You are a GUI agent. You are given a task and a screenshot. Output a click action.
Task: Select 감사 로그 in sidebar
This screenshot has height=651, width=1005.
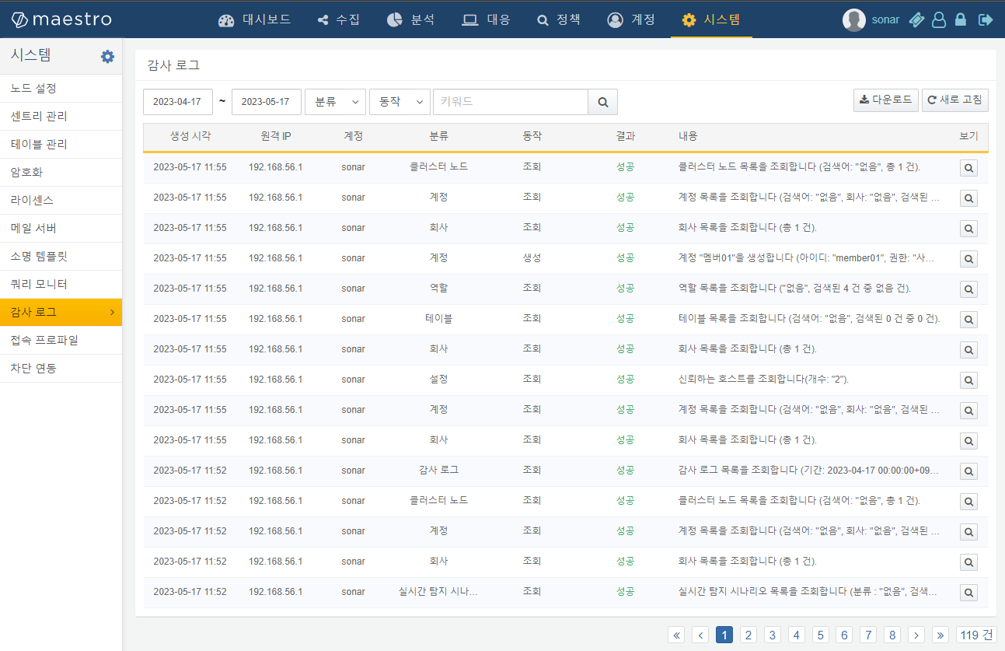(61, 313)
